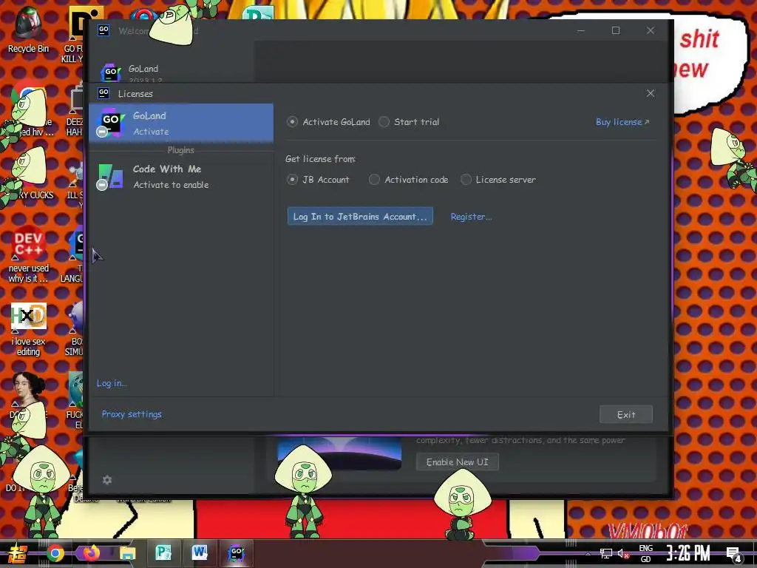
Task: Click GoLand logo in Welcome window sidebar
Action: 110,72
